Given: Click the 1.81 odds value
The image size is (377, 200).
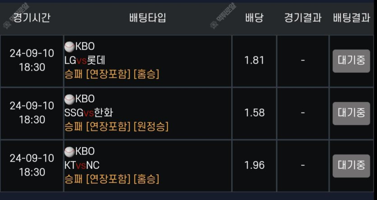Looking at the screenshot, I should pos(254,60).
